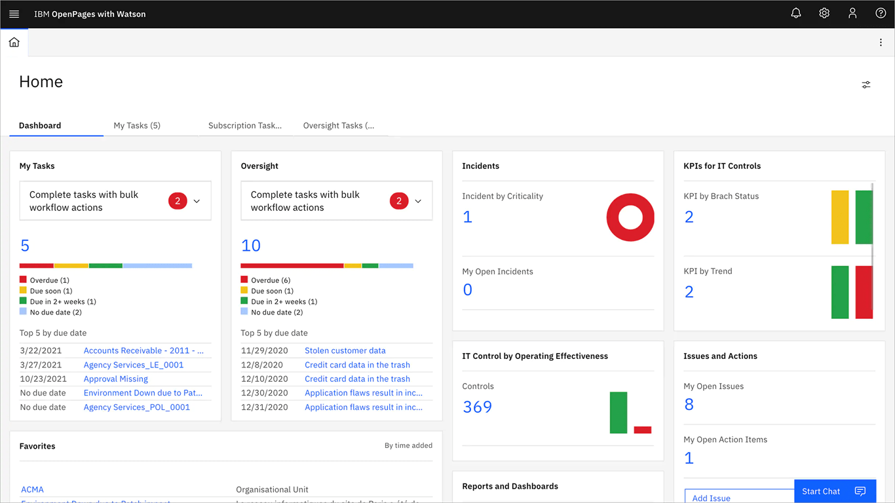
Task: Click the Add Issue button
Action: tap(711, 497)
